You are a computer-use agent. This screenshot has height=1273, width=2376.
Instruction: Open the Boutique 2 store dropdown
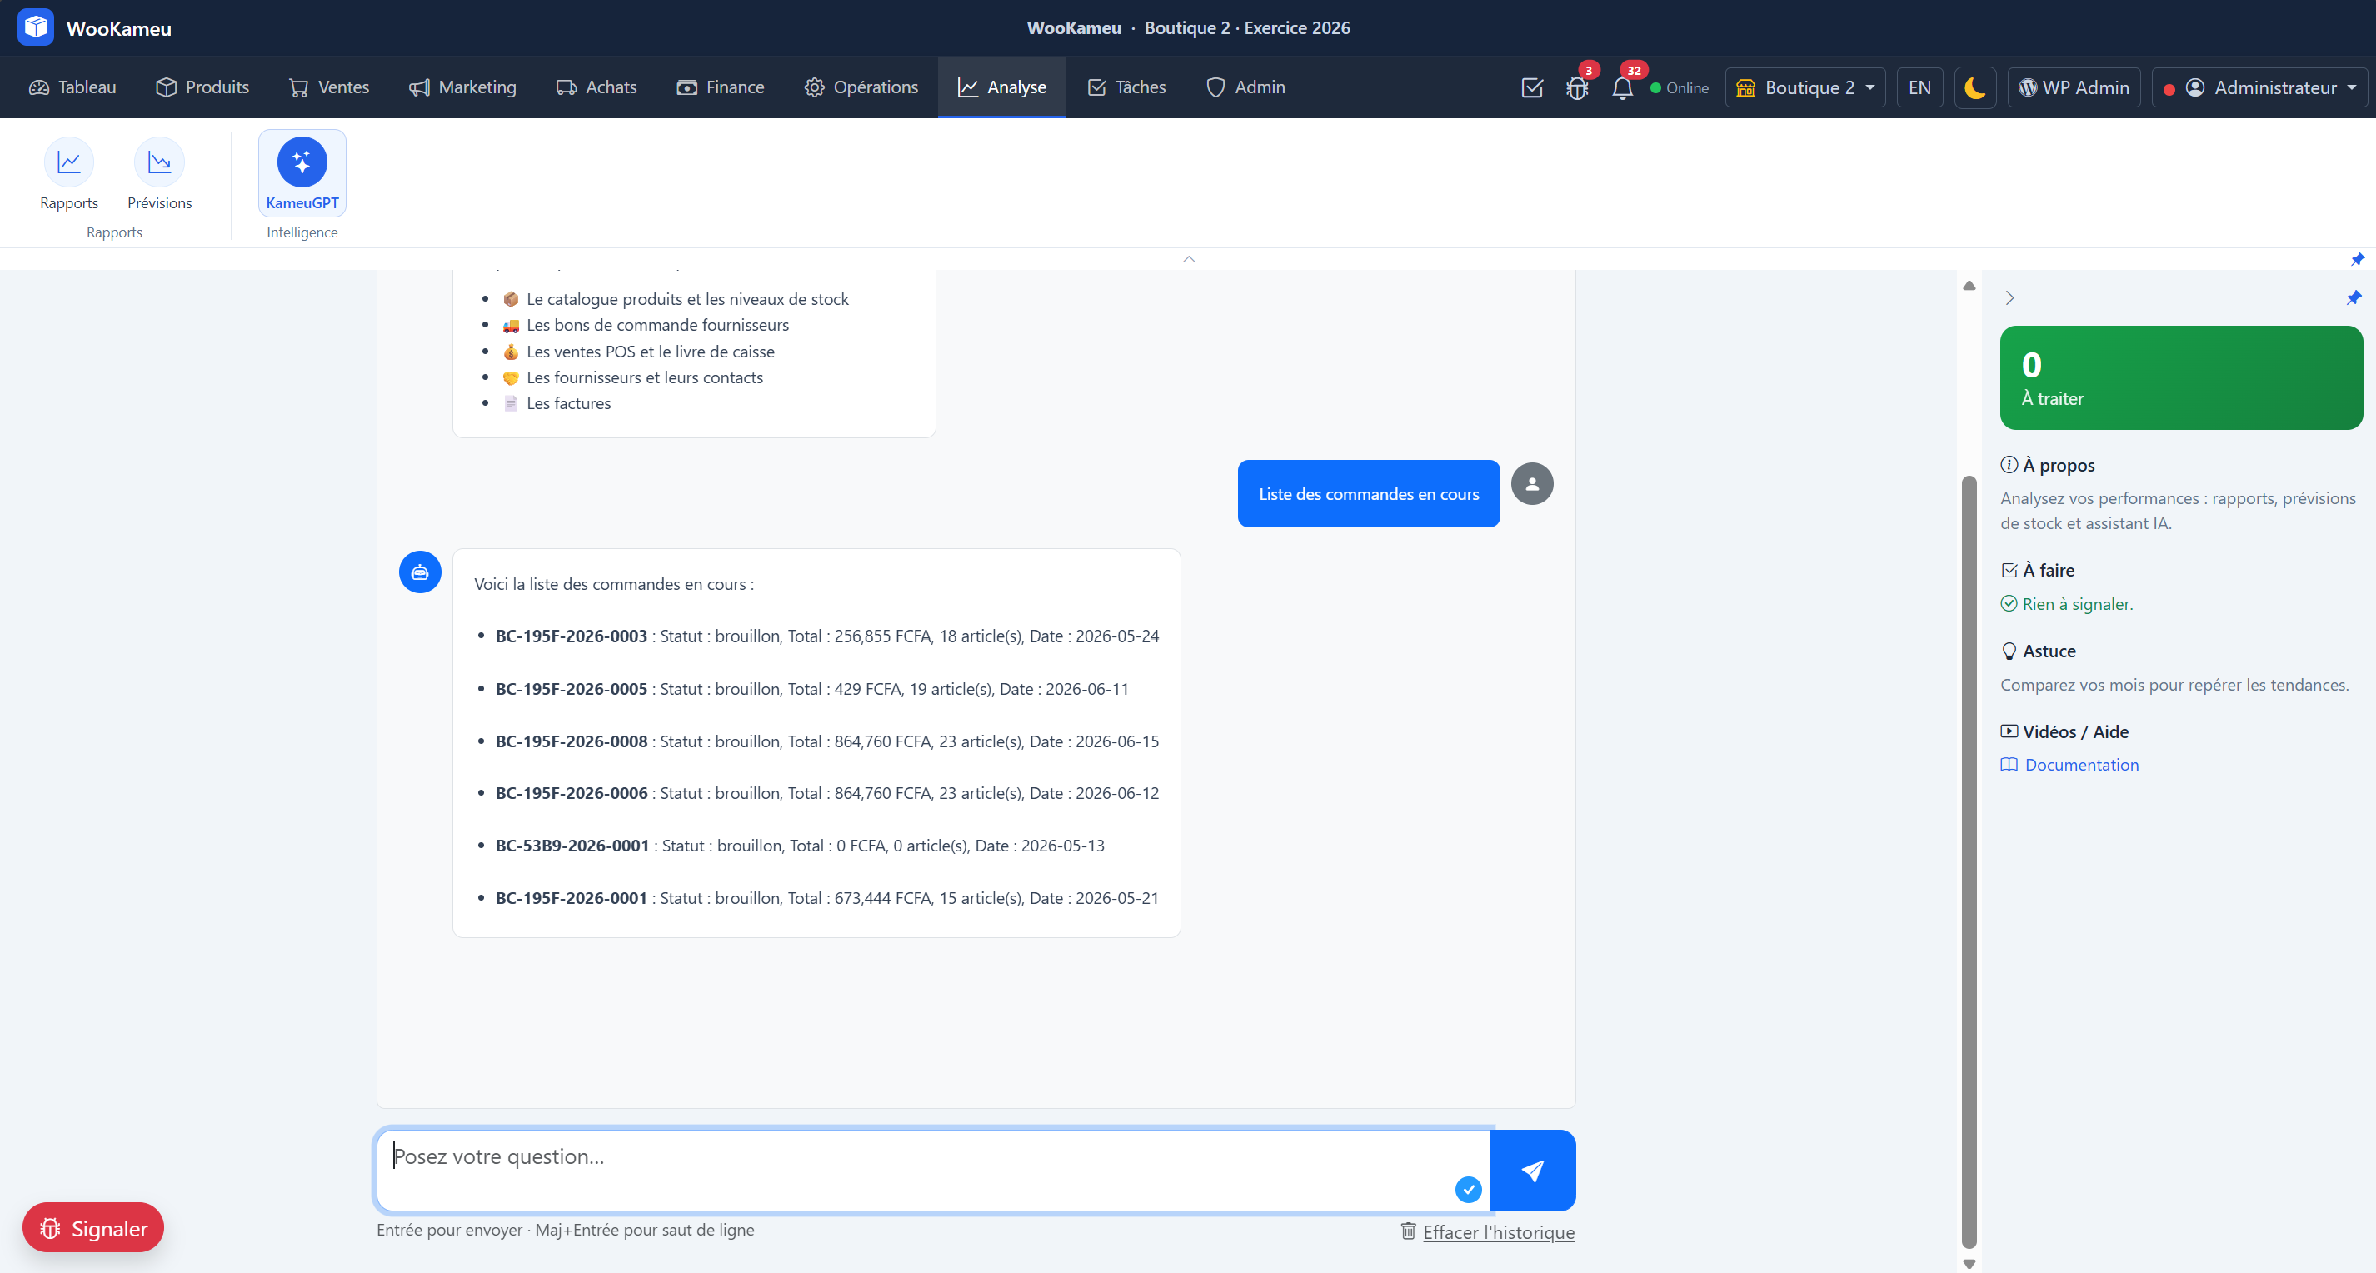coord(1805,87)
